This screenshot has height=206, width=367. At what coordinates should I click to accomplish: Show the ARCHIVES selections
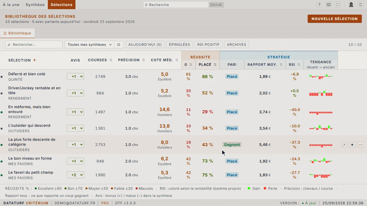237,45
